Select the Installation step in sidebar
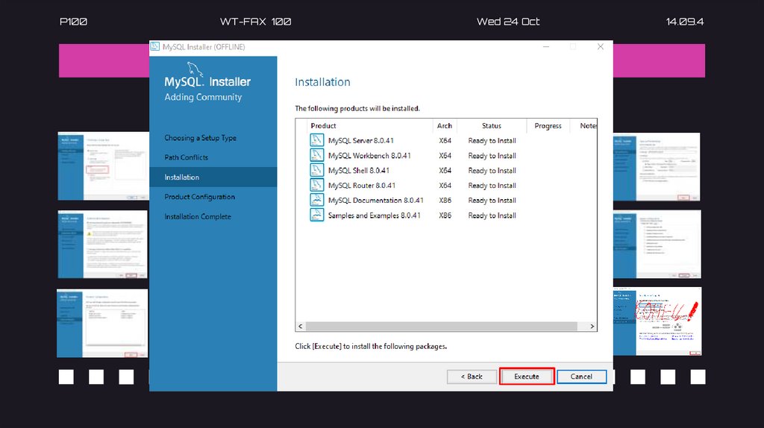The height and width of the screenshot is (428, 764). [x=213, y=177]
